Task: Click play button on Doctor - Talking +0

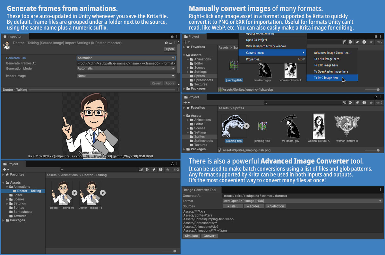Action: click(74, 193)
